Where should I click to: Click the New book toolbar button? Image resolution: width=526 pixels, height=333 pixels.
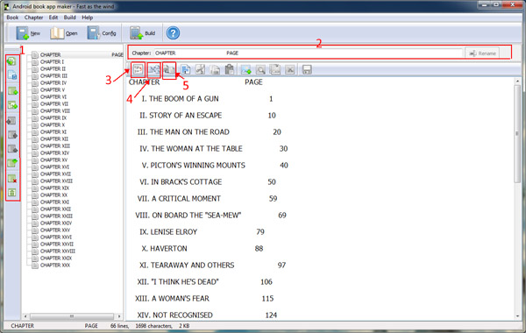(x=28, y=33)
